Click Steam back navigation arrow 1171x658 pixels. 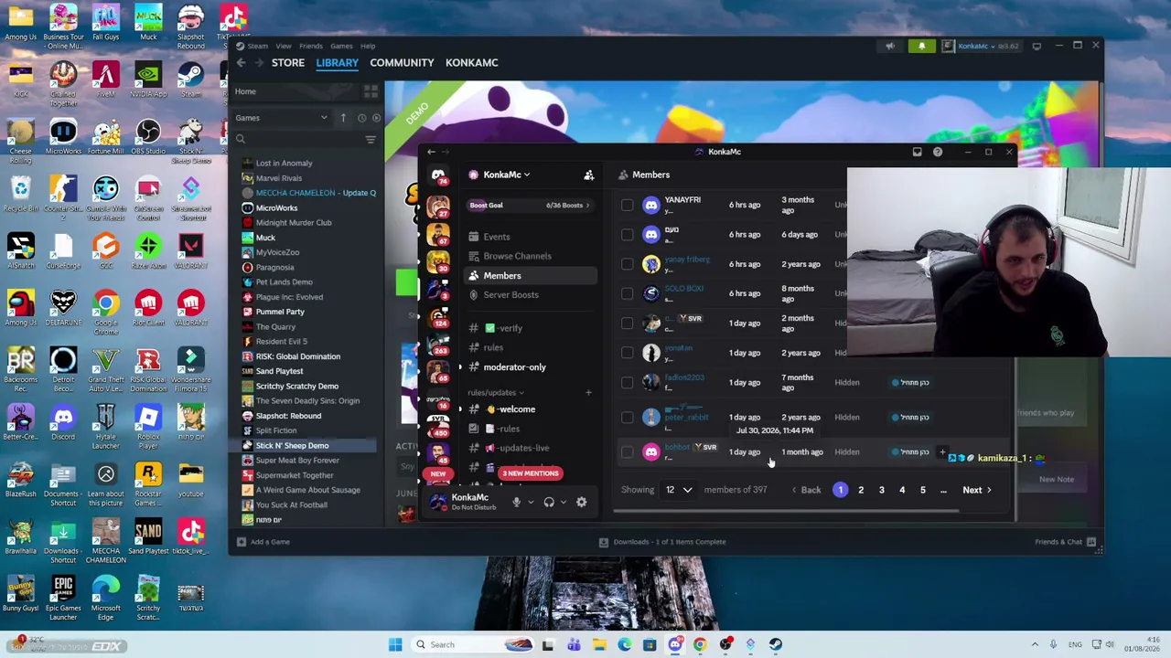click(x=241, y=63)
